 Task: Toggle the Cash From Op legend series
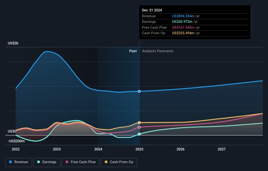(119, 162)
